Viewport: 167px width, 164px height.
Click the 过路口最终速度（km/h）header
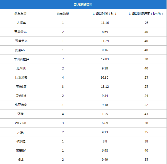coord(146,14)
